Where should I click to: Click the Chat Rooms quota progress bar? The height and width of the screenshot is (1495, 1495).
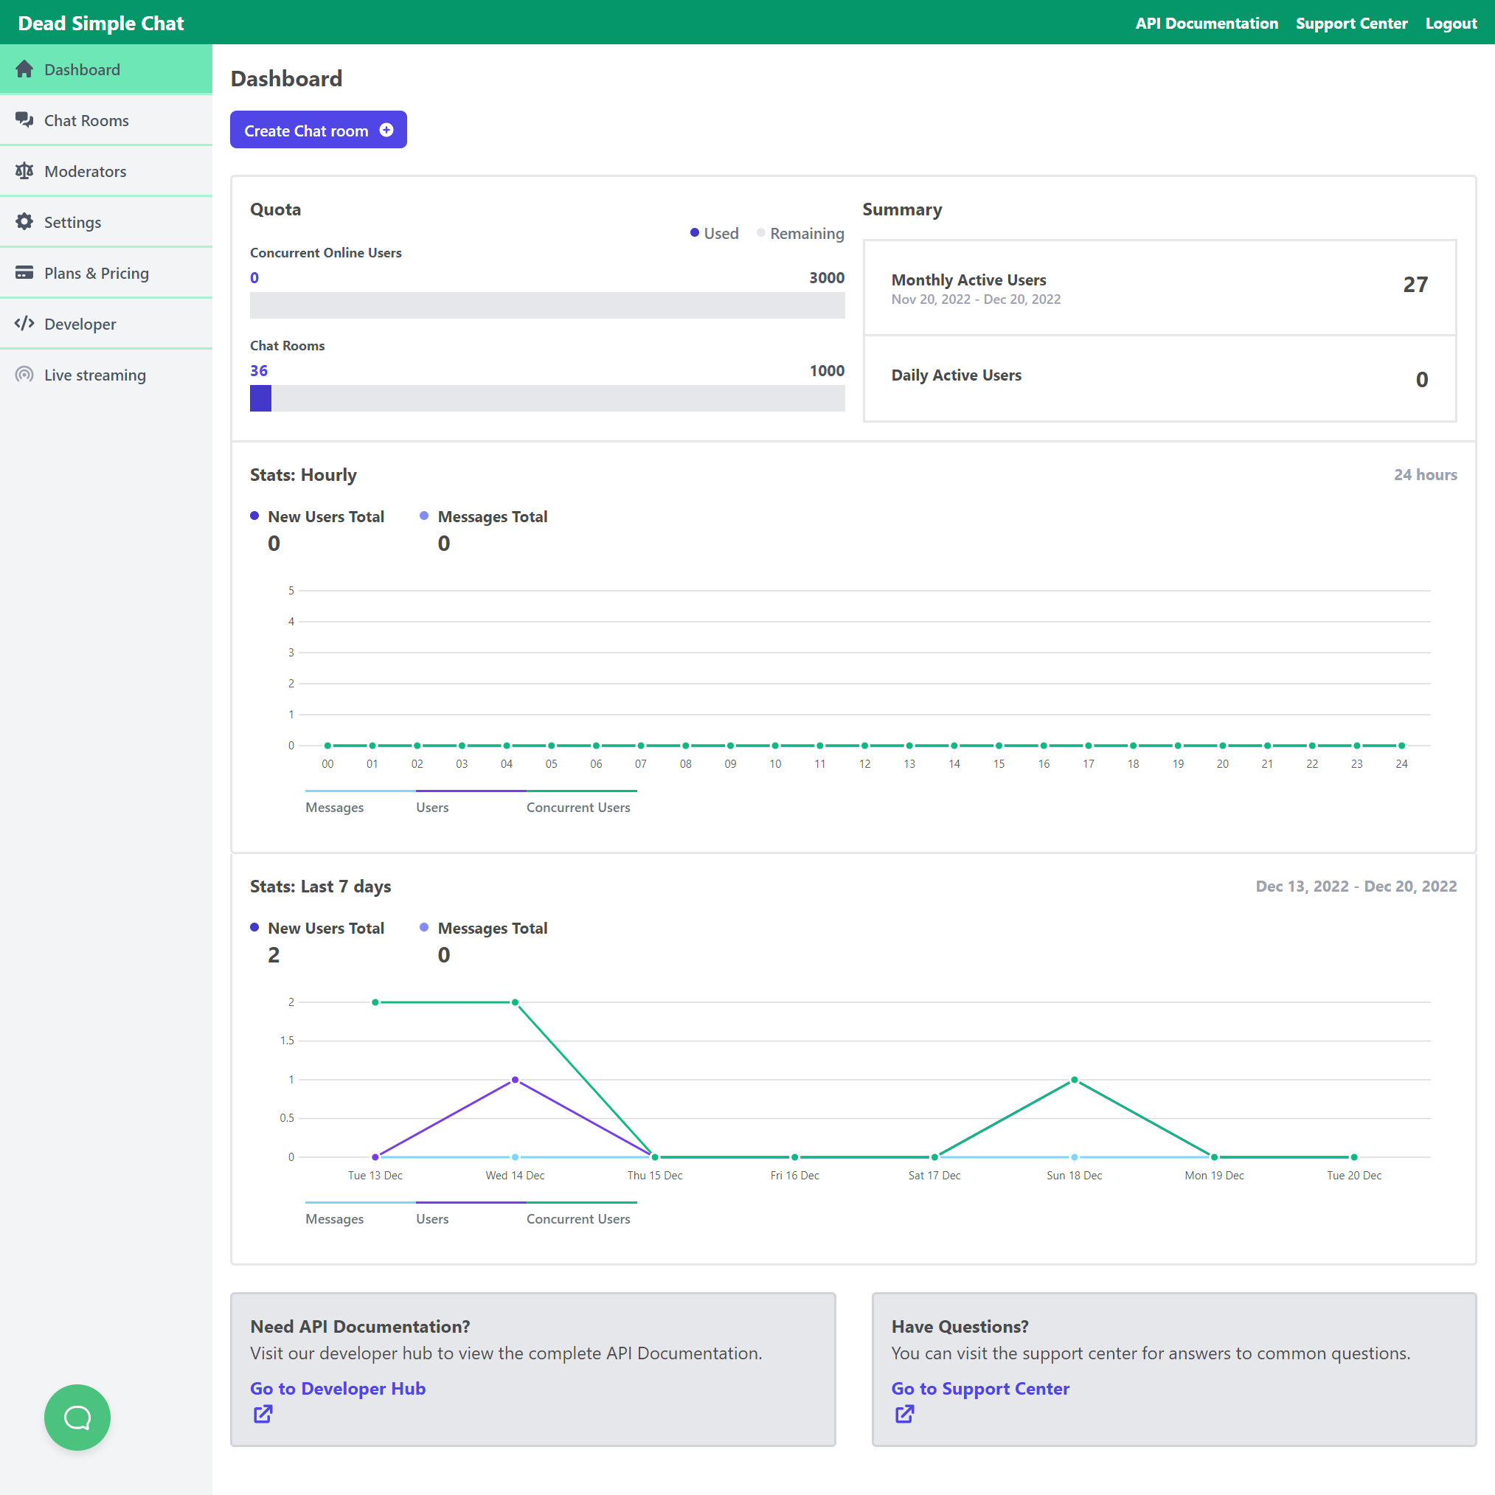pyautogui.click(x=547, y=398)
